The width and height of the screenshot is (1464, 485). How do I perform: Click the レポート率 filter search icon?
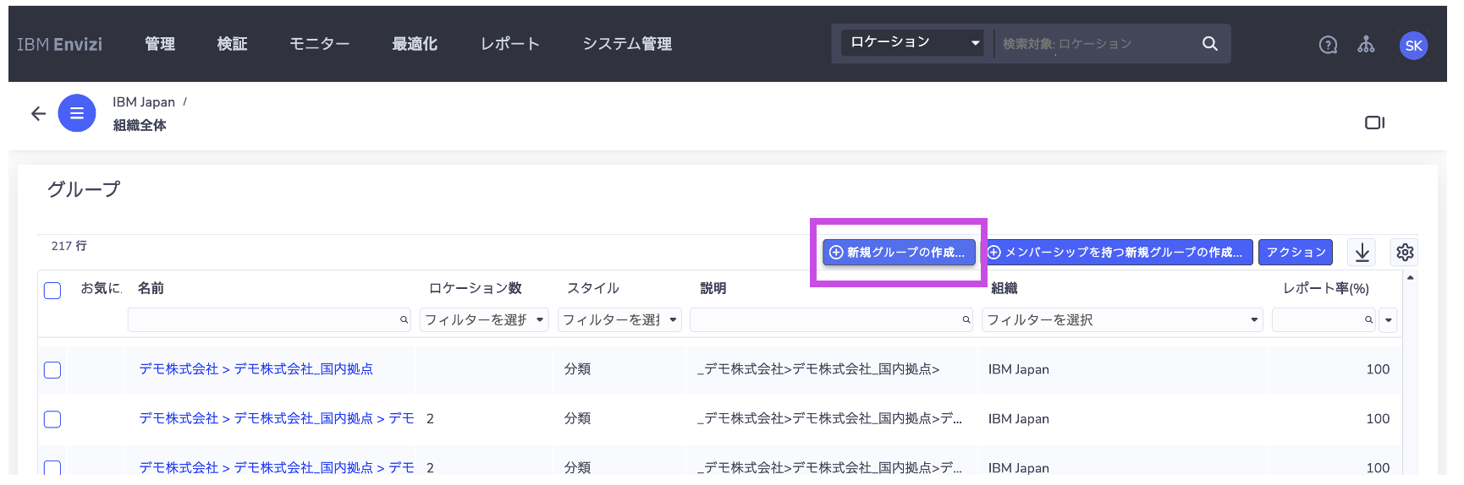[x=1368, y=319]
